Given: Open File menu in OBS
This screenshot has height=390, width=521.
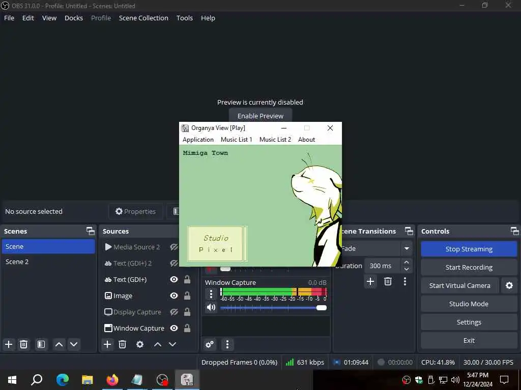Looking at the screenshot, I should tap(9, 18).
